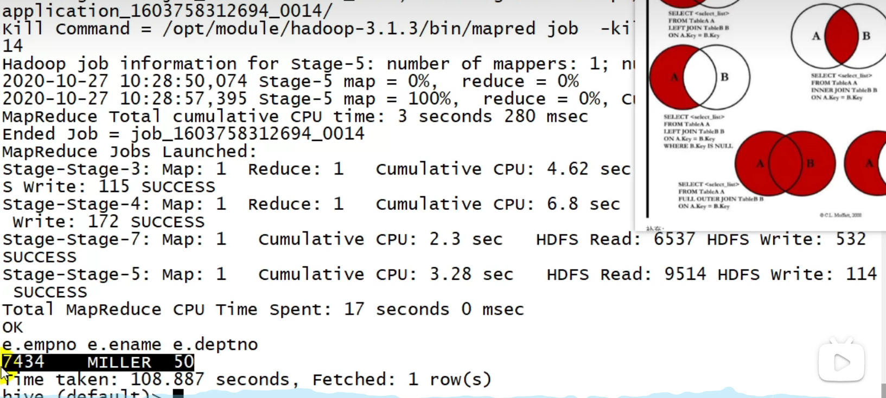Click the "Total MapReduce CPU Time Spent" line
The height and width of the screenshot is (398, 886).
pyautogui.click(x=263, y=310)
